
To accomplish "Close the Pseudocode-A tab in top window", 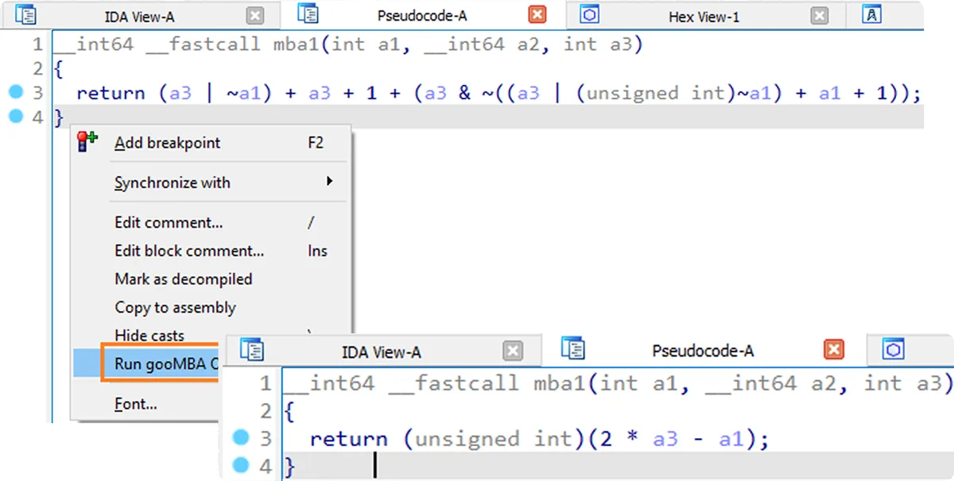I will pos(537,14).
